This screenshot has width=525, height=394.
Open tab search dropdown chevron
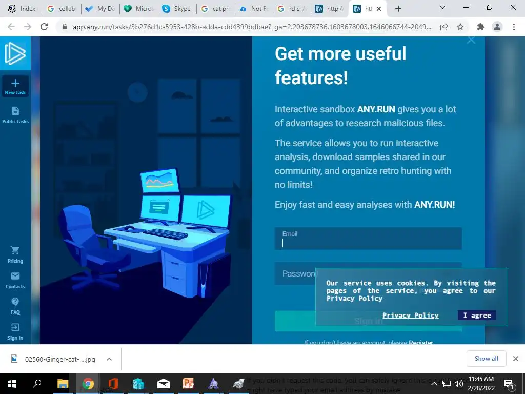442,7
